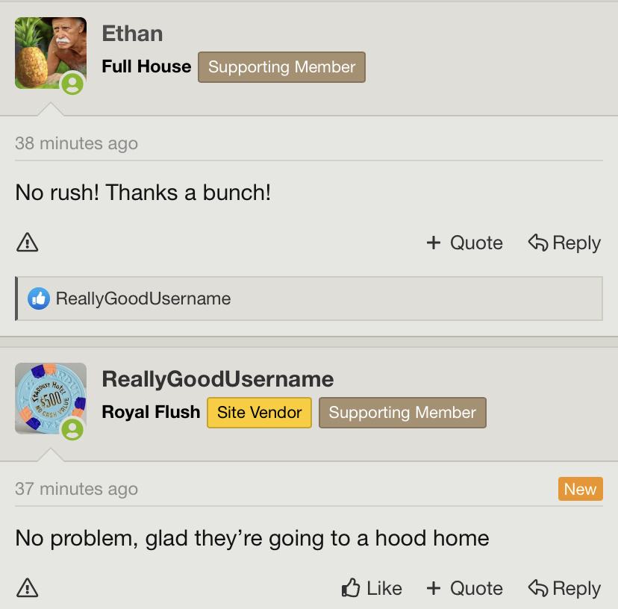Screen dimensions: 618x609
Task: Open ReallyGoodUsername in the likes bar
Action: [143, 299]
